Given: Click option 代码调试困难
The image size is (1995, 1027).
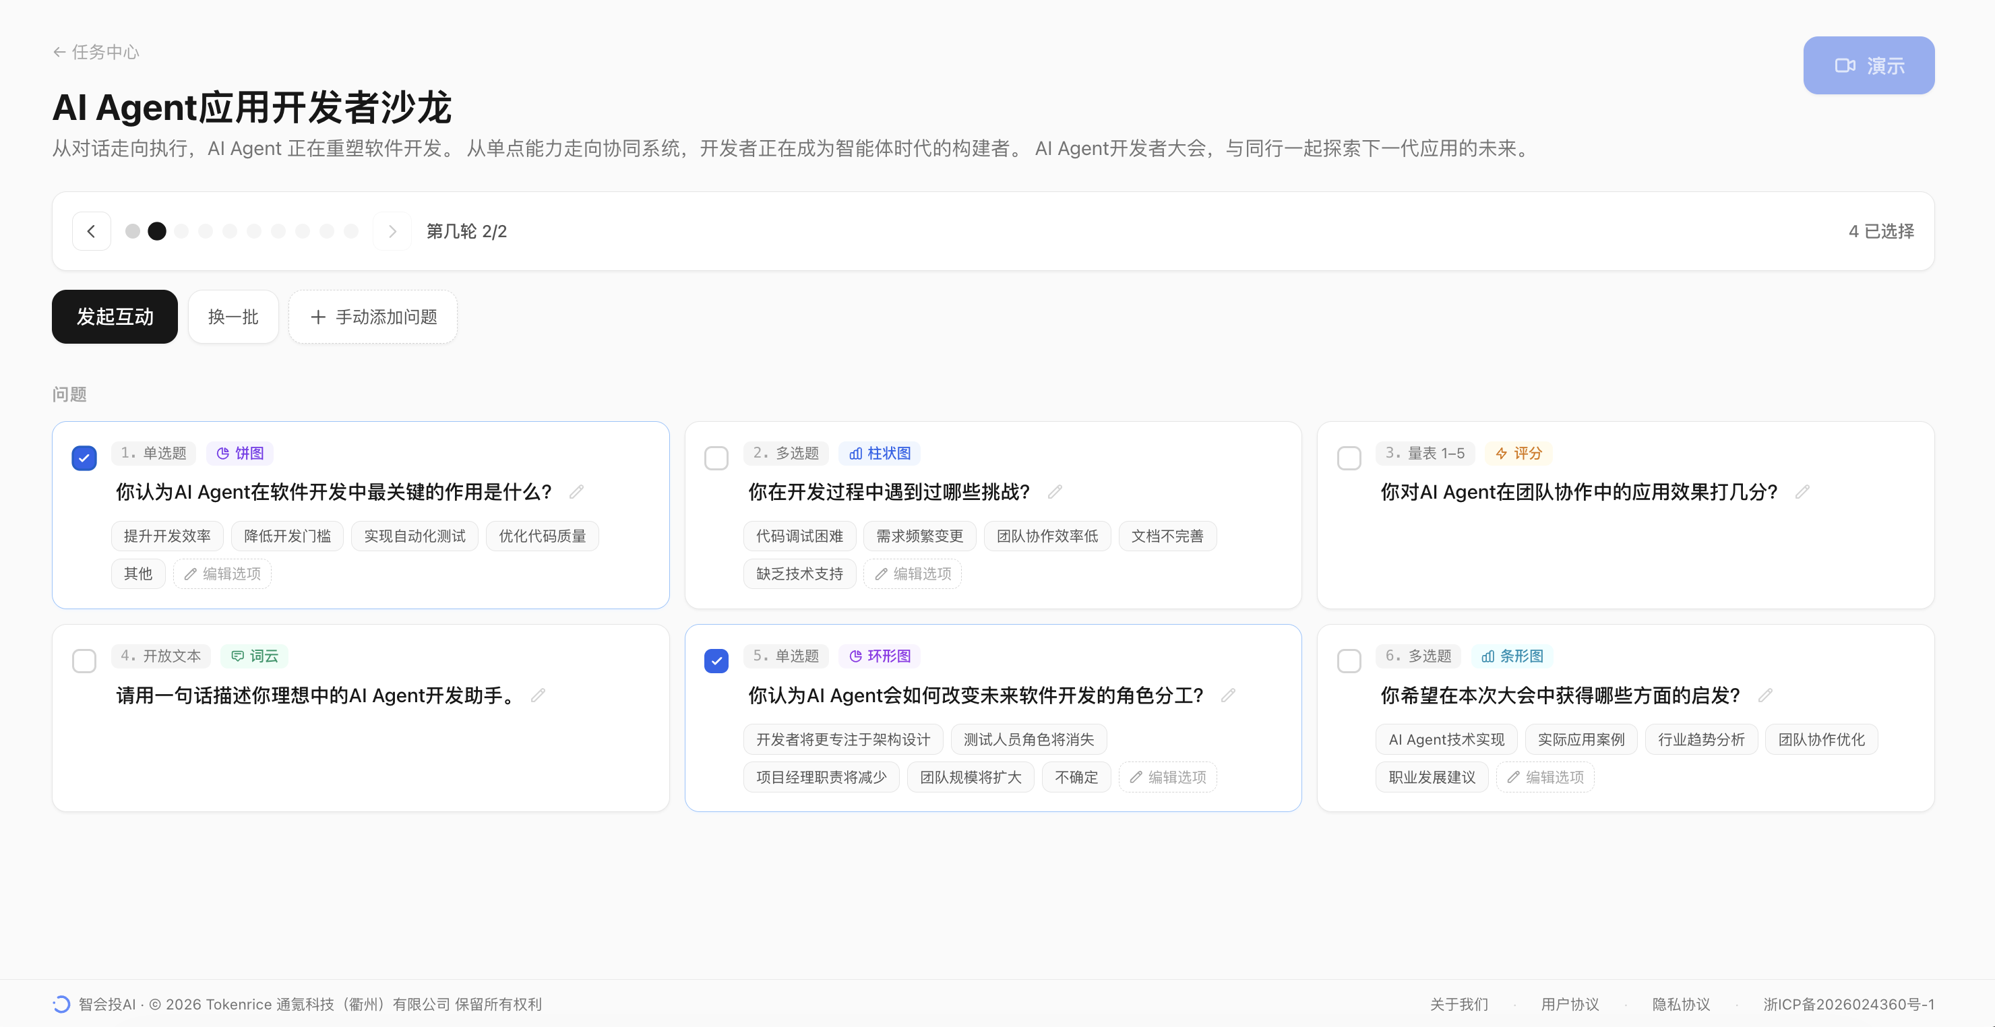Looking at the screenshot, I should pos(800,536).
